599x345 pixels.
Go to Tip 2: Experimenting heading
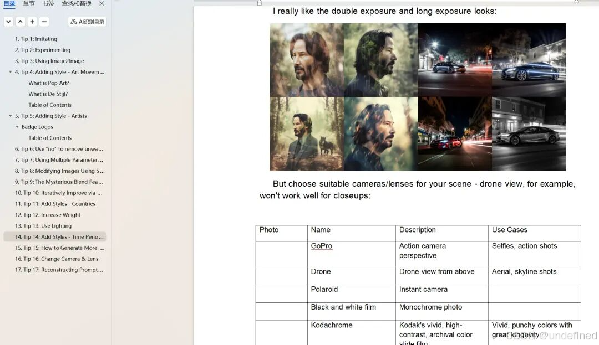point(42,50)
